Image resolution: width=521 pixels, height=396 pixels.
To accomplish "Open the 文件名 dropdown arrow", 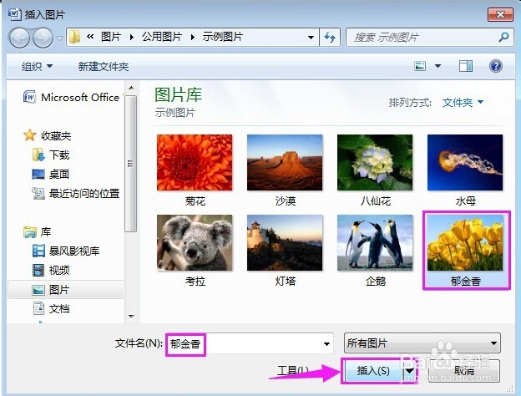I will click(x=327, y=344).
